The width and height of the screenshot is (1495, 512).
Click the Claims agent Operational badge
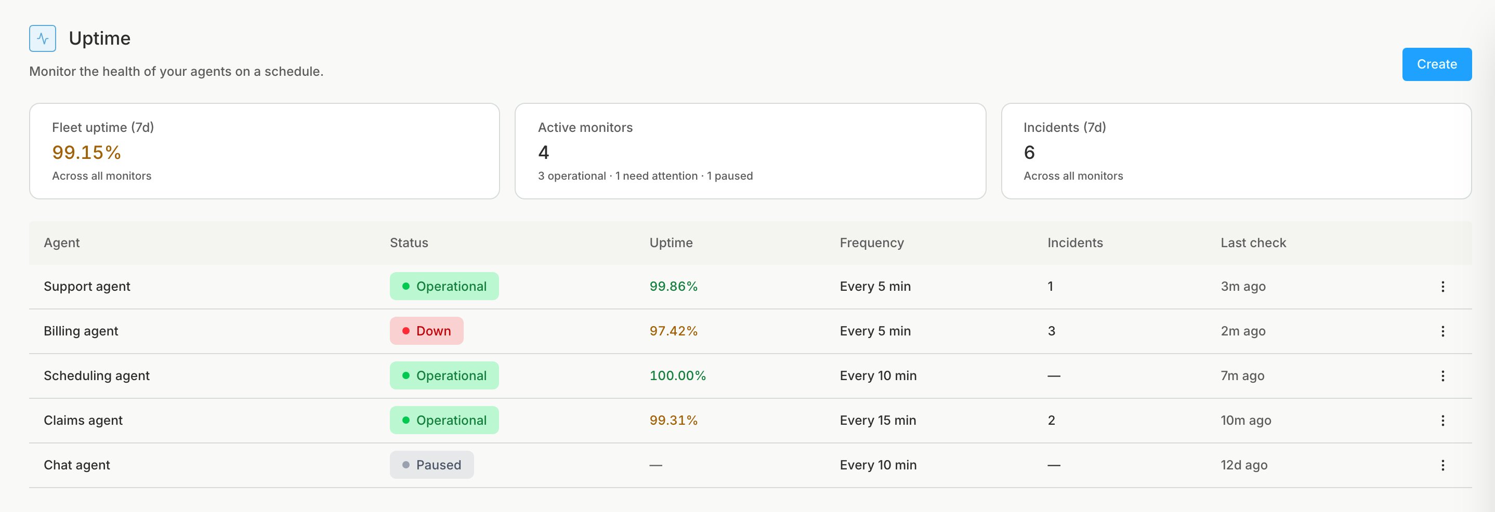click(x=444, y=421)
